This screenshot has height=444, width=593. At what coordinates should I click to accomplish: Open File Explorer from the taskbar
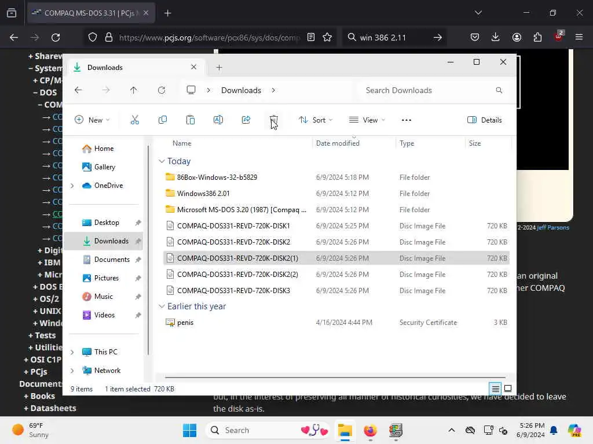click(x=345, y=430)
